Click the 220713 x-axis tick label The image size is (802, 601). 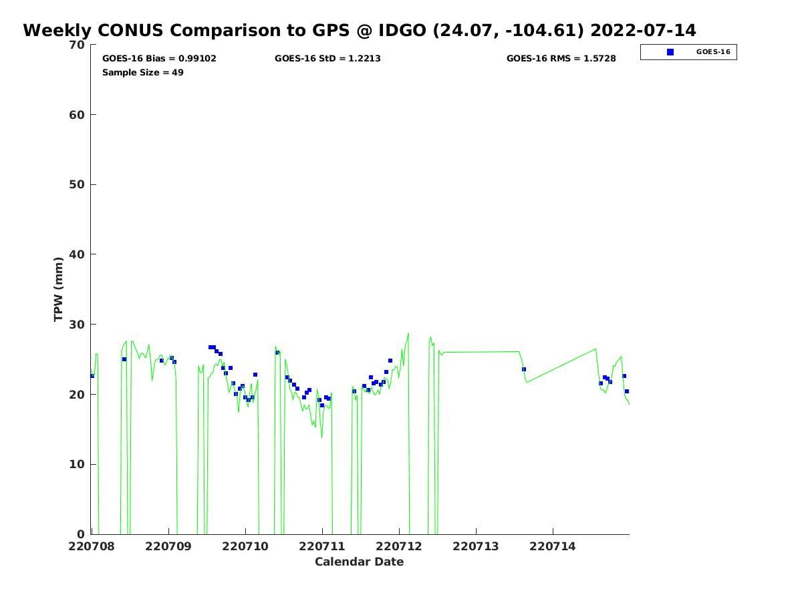476,546
